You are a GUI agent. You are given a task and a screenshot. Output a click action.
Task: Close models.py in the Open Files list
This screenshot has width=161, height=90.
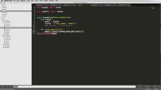1,8
